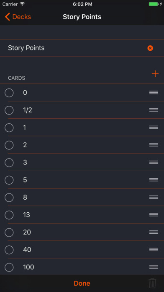164x292 pixels.
Task: Tap the reorder handle for card 3
Action: click(x=154, y=162)
